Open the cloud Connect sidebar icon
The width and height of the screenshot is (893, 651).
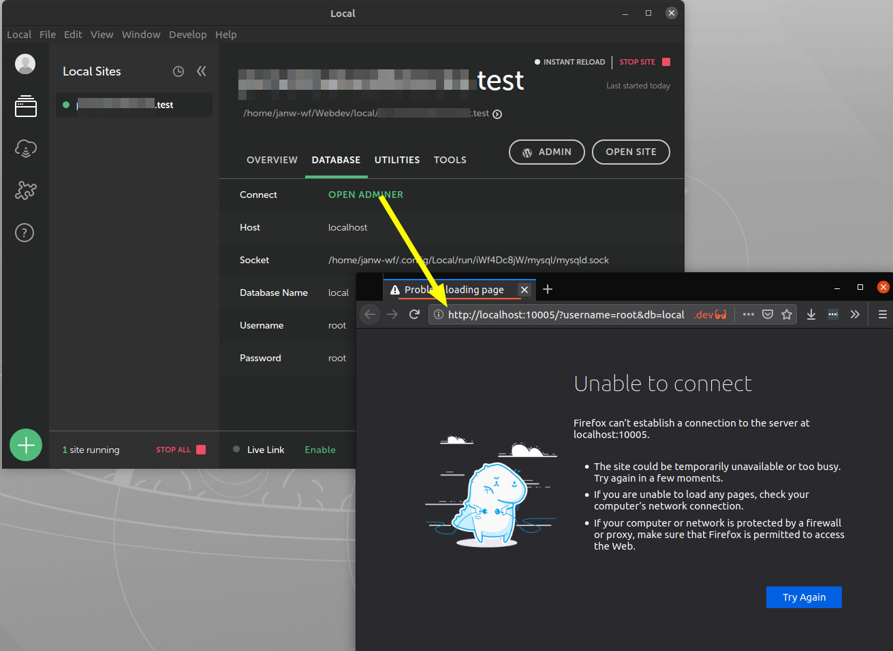[x=26, y=148]
